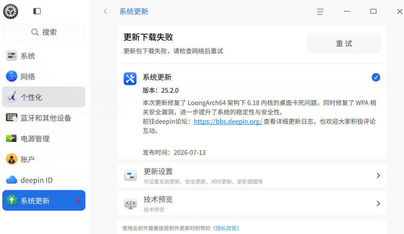Close the Control Center window
Image resolution: width=404 pixels, height=234 pixels.
pyautogui.click(x=399, y=11)
